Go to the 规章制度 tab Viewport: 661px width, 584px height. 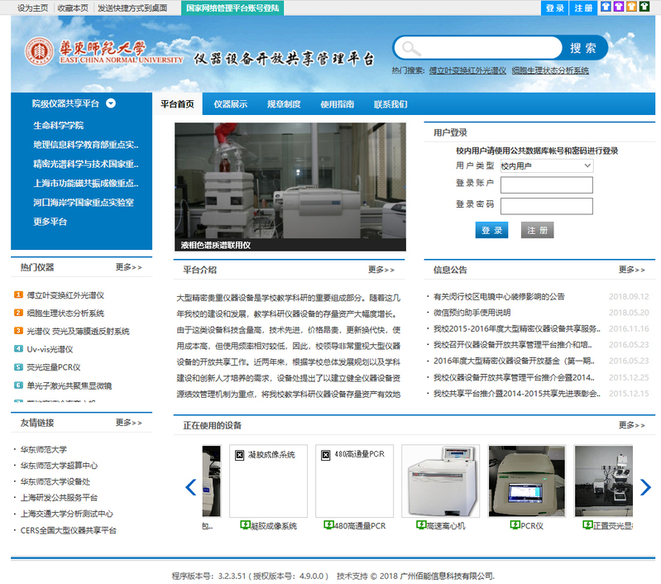tap(284, 104)
